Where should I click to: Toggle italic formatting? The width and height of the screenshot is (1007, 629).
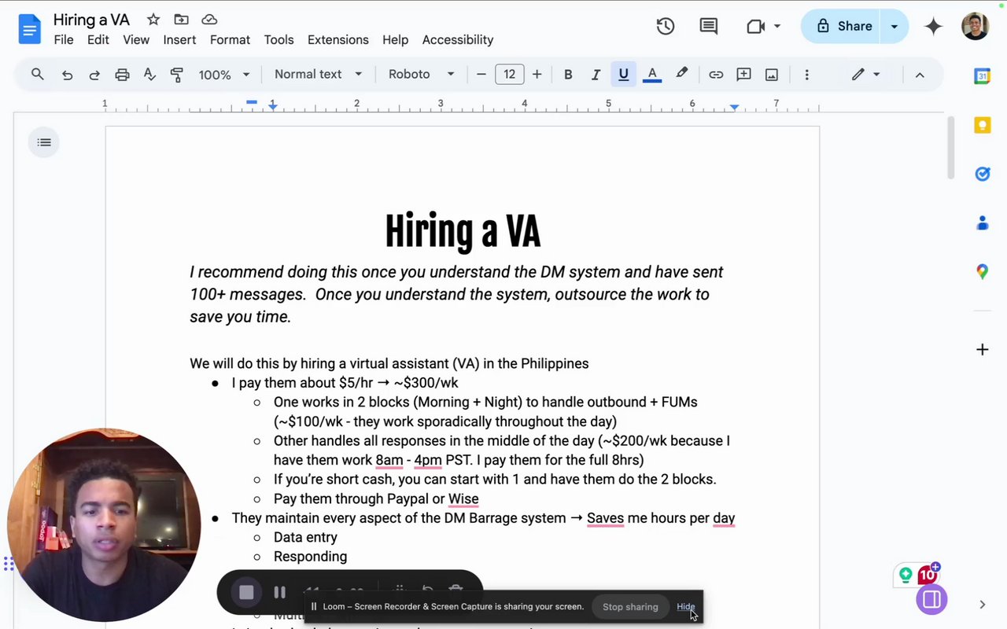[x=596, y=75]
